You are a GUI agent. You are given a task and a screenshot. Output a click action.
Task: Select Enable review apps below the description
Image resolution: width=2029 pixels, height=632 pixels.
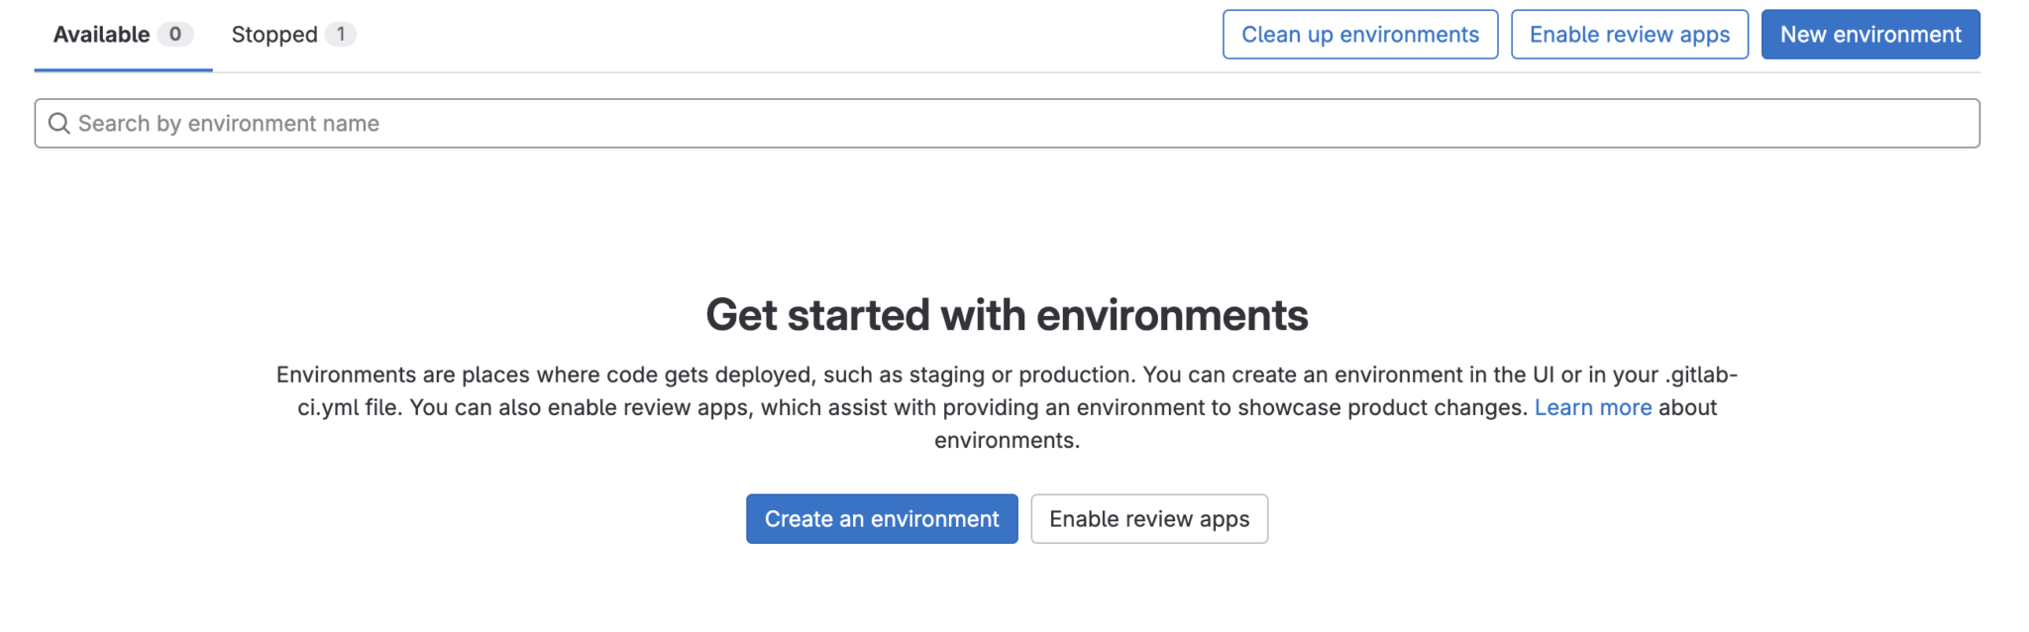click(x=1148, y=519)
